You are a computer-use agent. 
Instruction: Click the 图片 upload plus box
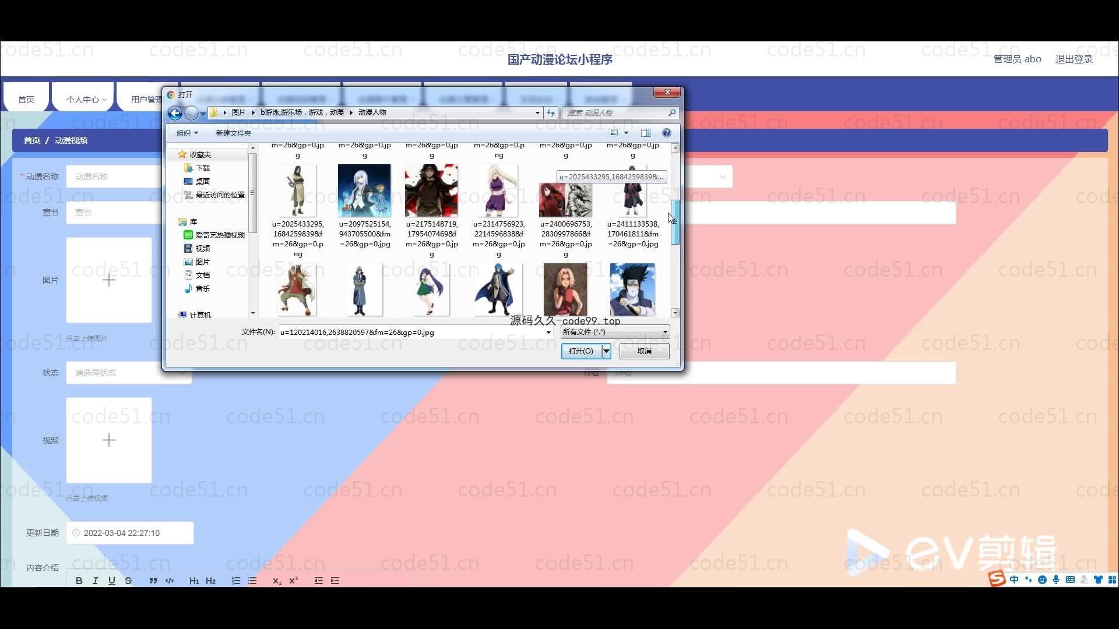[x=109, y=280]
